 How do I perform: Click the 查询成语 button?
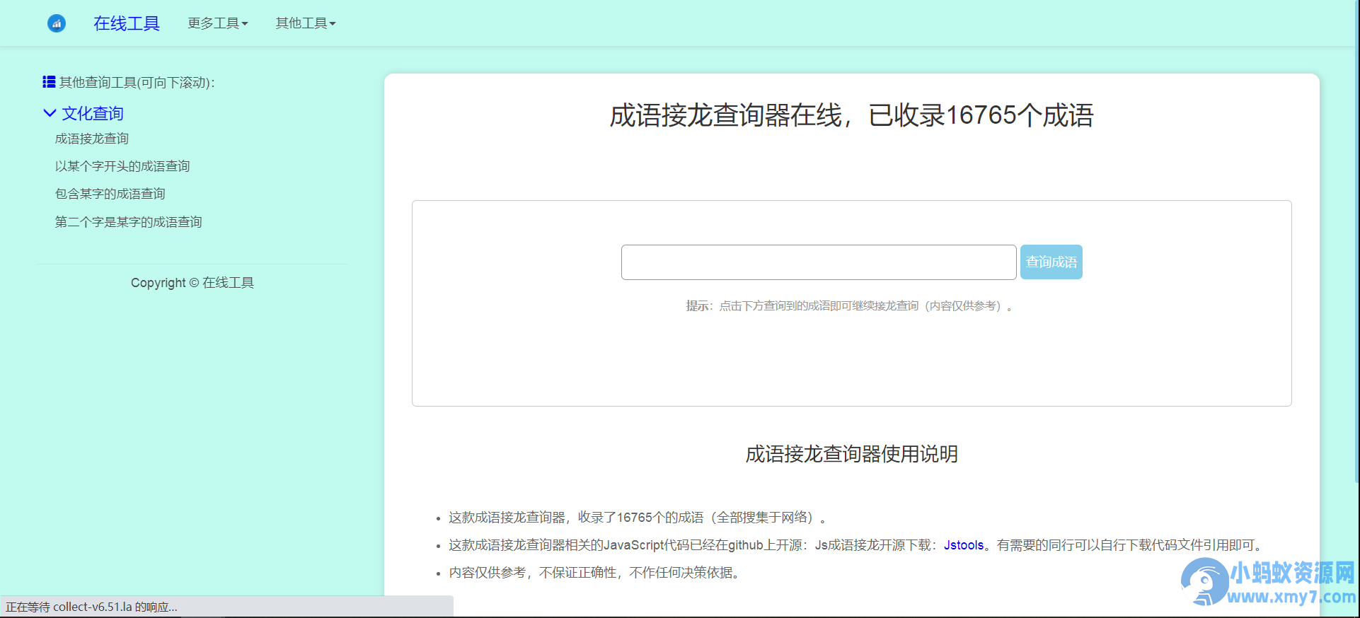pos(1051,262)
